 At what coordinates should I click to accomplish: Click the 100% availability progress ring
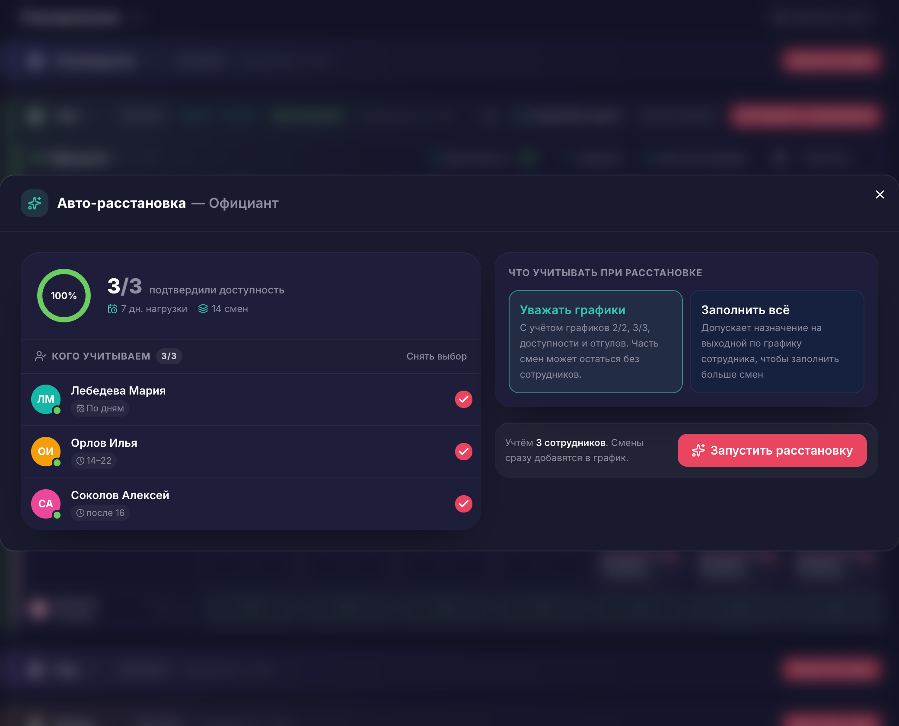pyautogui.click(x=64, y=296)
